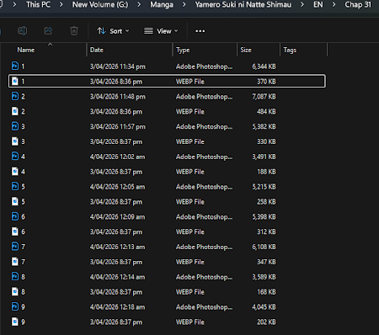The image size is (379, 335).
Task: Expand chevron after New Volume (G:)
Action: [139, 4]
